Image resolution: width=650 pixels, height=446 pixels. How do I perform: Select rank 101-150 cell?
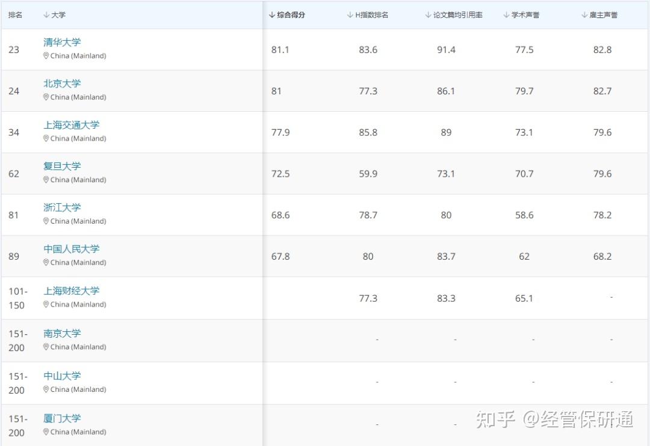click(18, 299)
